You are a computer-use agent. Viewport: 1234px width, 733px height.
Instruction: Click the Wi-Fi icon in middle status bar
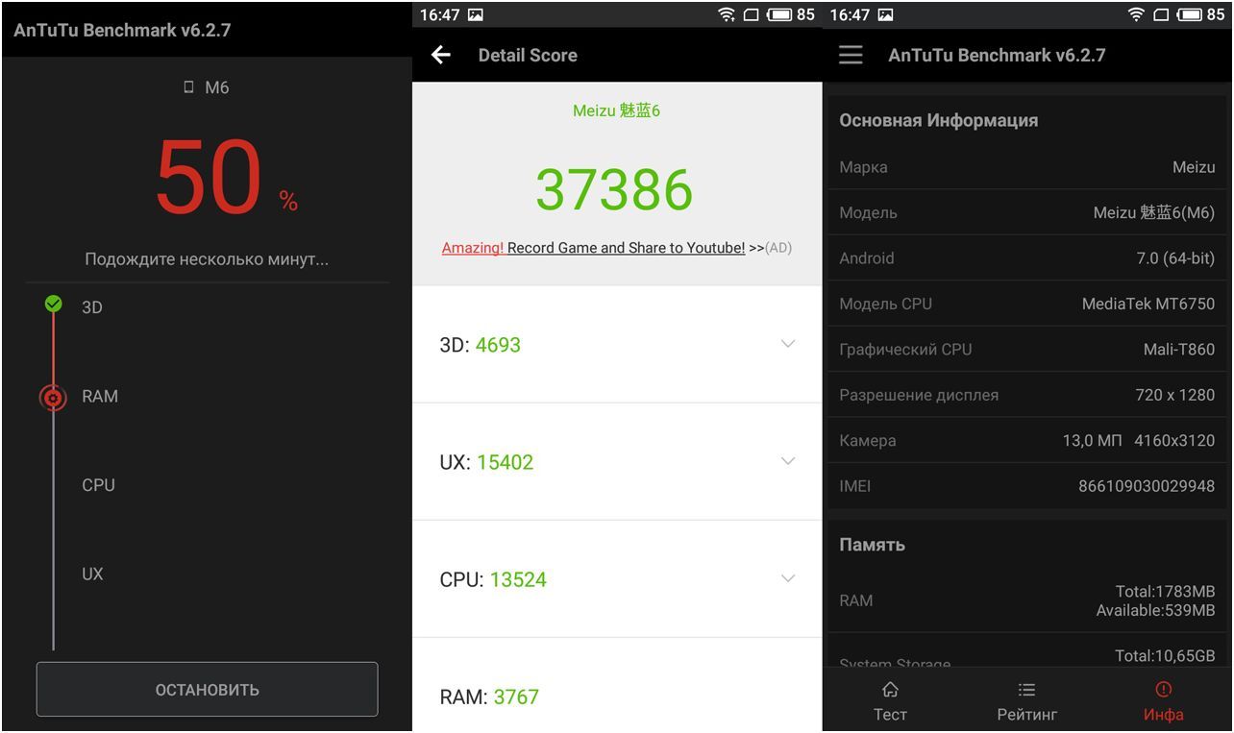(727, 14)
